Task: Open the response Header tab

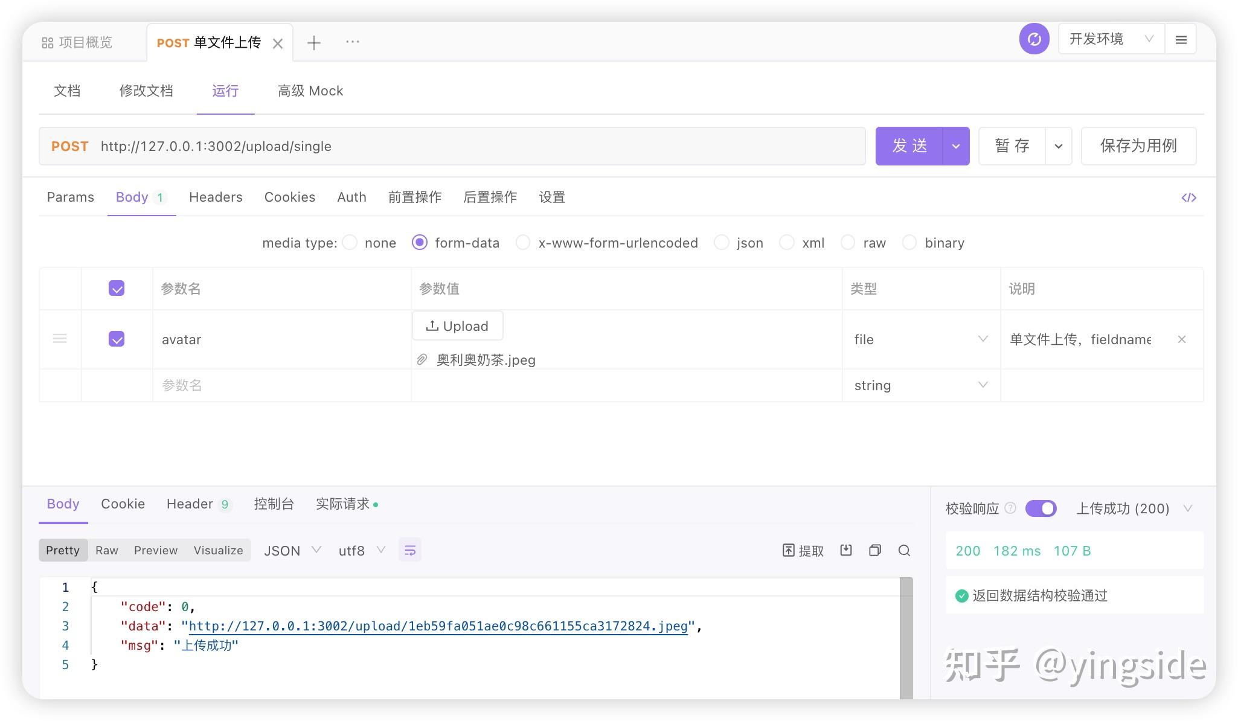Action: 199,504
